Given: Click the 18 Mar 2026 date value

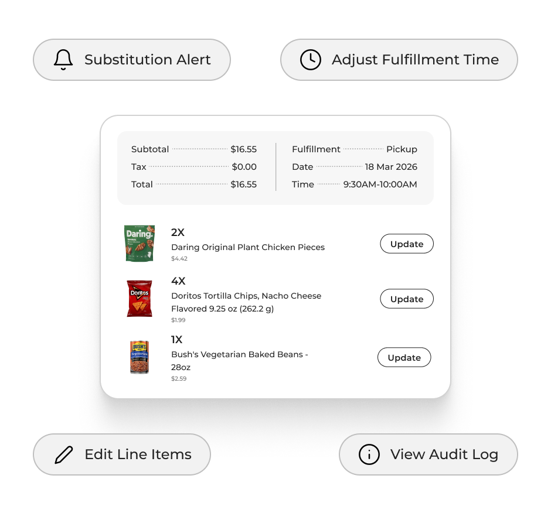Looking at the screenshot, I should pyautogui.click(x=391, y=167).
